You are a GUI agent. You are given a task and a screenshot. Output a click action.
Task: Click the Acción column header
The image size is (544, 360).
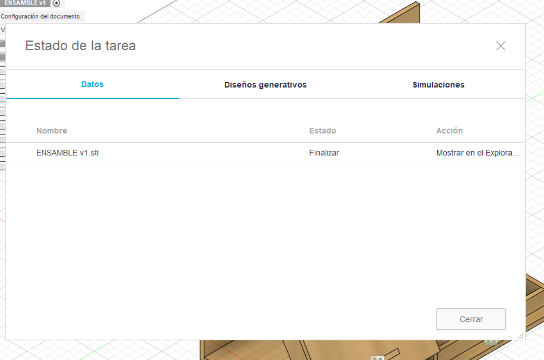pyautogui.click(x=450, y=130)
